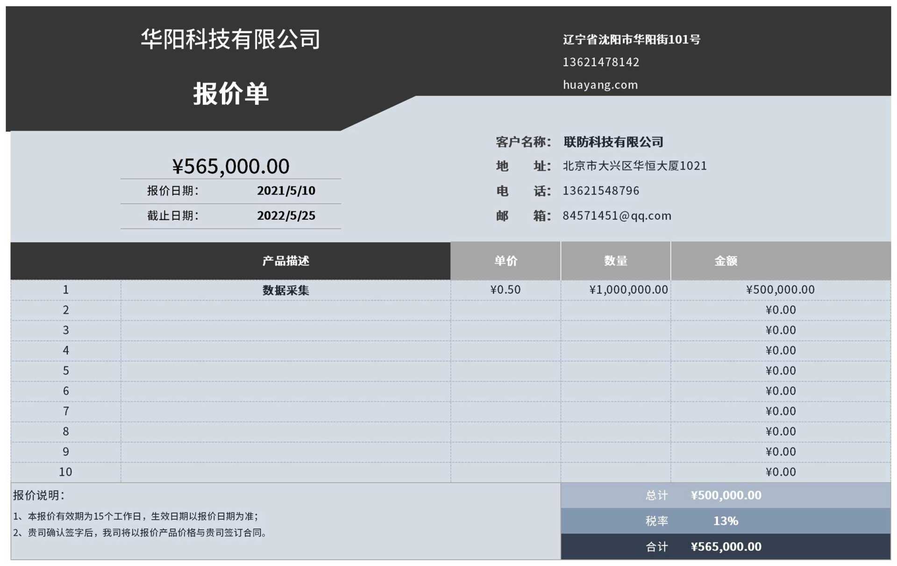Click the customer address 北京市大兴区华恒大厦1021
Screen dimensions: 897x566
(x=635, y=166)
